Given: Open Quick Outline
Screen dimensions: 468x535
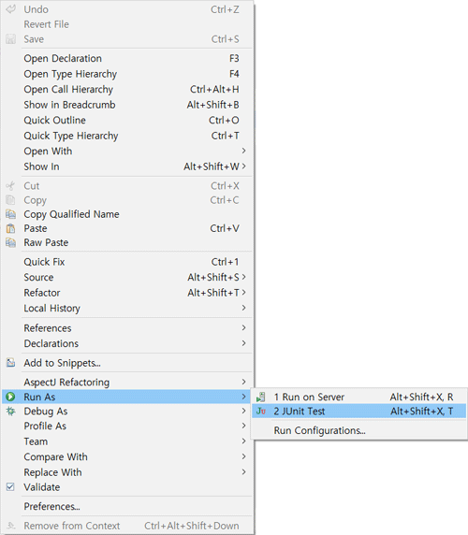Looking at the screenshot, I should pos(128,120).
